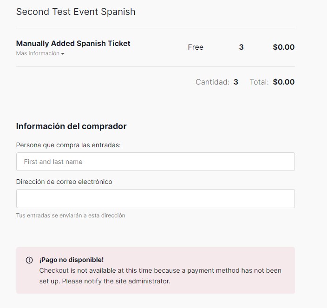Click the Más información link text

point(38,53)
